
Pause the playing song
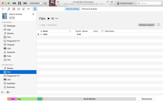pos(20,3)
